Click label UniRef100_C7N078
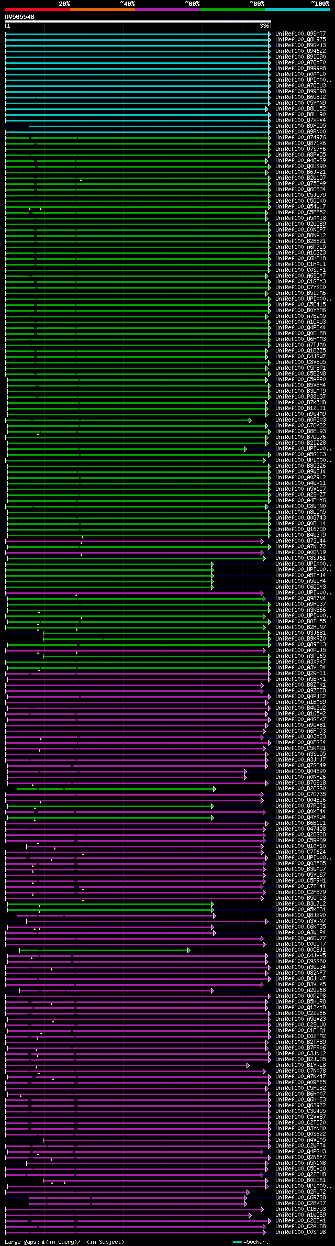This screenshot has height=1246, width=335. (300, 1071)
